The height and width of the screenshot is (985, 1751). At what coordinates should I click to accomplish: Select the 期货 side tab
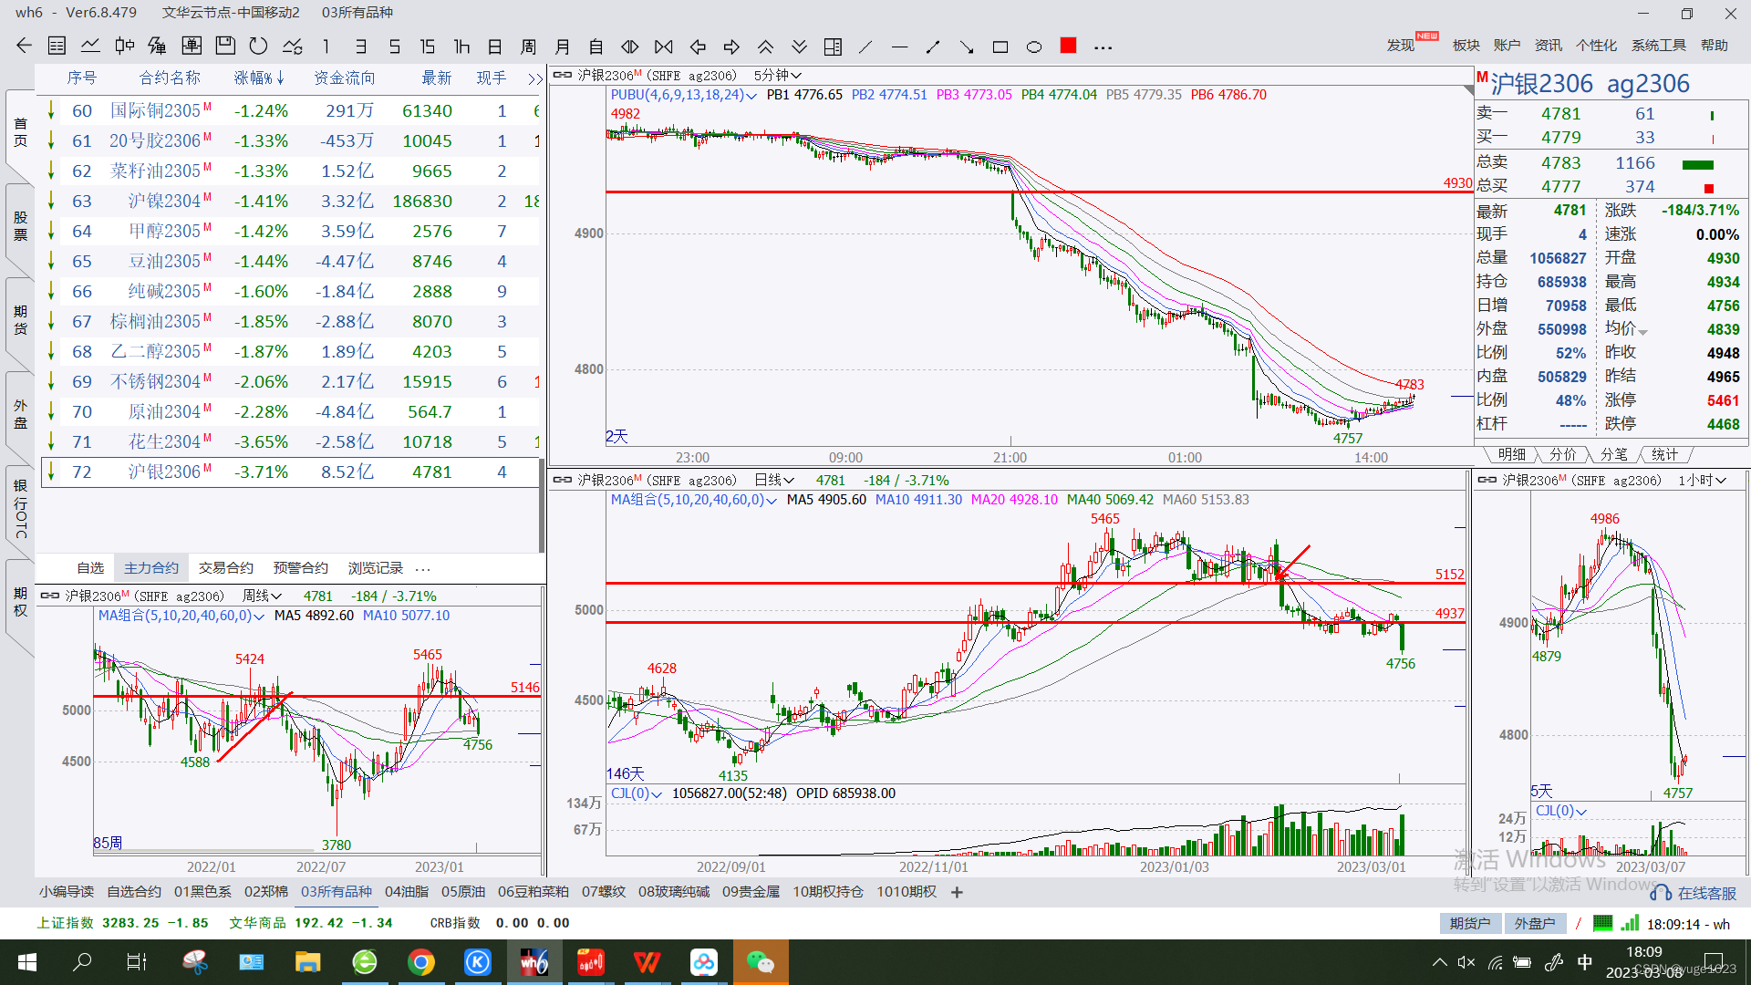(20, 319)
